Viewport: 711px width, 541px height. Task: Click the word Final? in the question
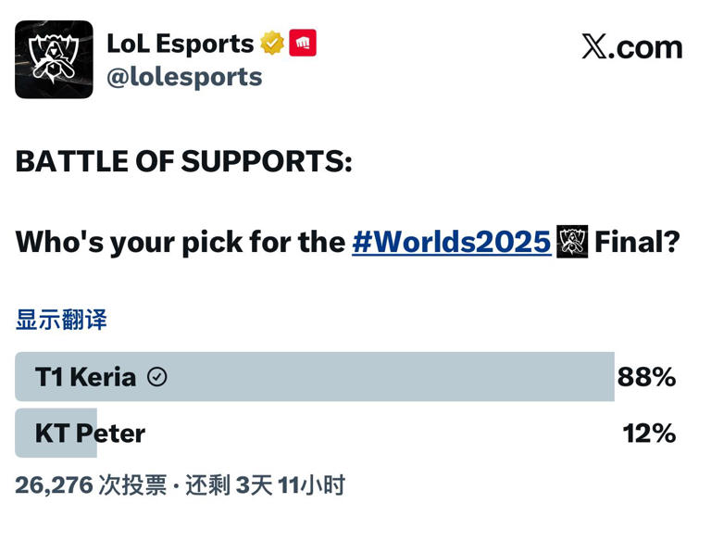pos(636,243)
